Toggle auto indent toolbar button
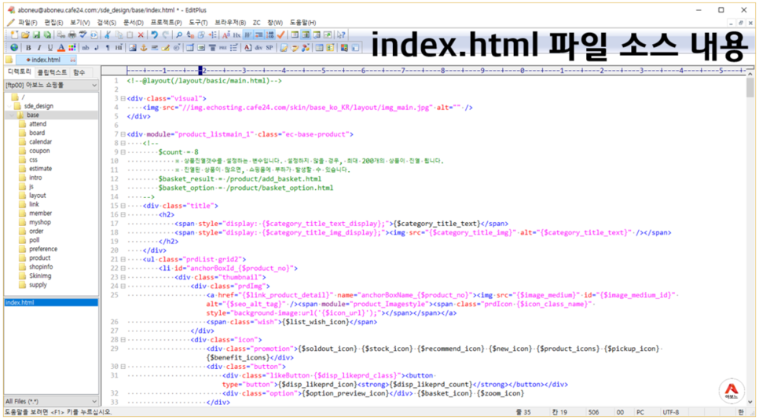 (x=259, y=35)
